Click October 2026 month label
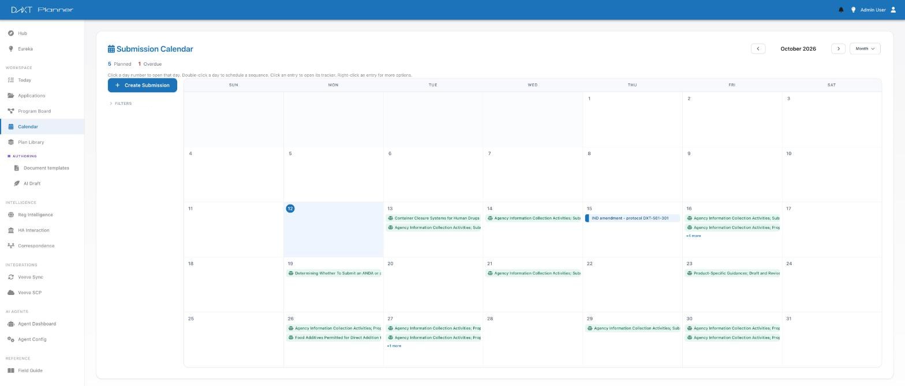905x386 pixels. coord(798,49)
